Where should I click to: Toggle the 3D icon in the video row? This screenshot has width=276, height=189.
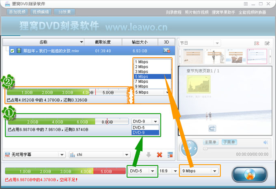click(x=166, y=50)
